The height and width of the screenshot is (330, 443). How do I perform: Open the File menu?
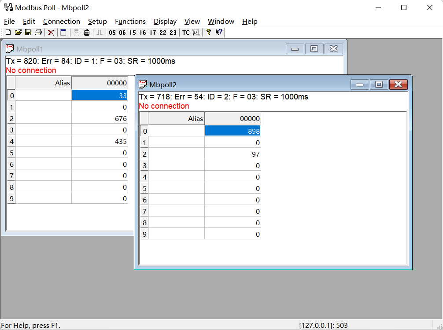9,22
